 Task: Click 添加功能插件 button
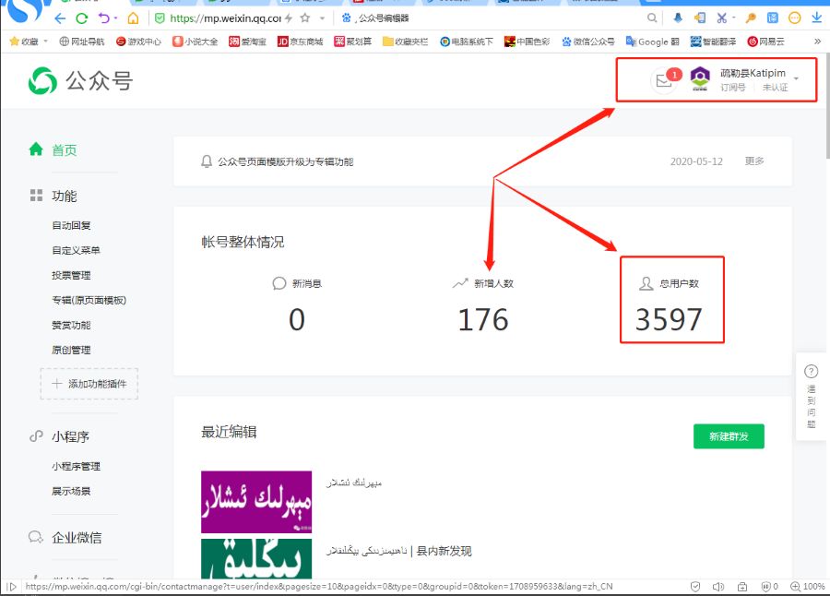pos(89,384)
